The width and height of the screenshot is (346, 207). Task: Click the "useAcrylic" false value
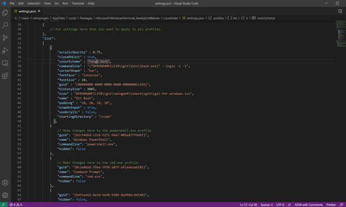pyautogui.click(x=90, y=112)
